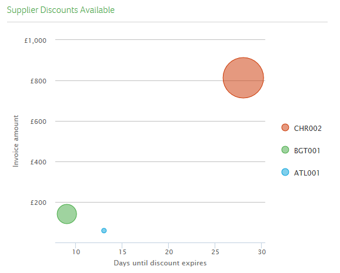The image size is (340, 273).
Task: Click the small blue ATL001 bubble
Action: pyautogui.click(x=104, y=231)
